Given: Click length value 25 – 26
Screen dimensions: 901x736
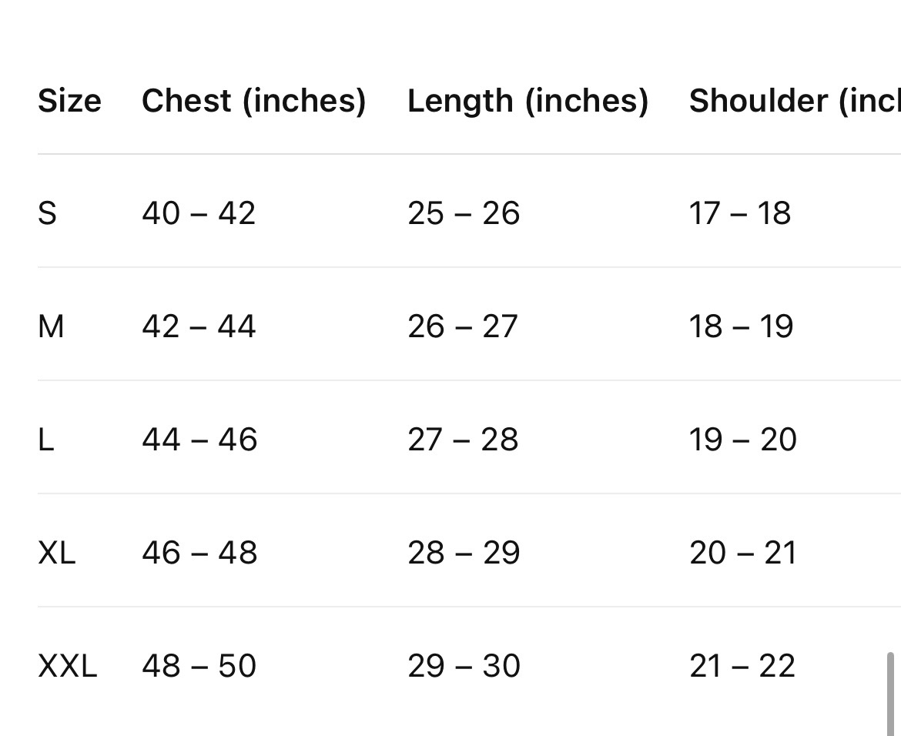Looking at the screenshot, I should pyautogui.click(x=464, y=213).
